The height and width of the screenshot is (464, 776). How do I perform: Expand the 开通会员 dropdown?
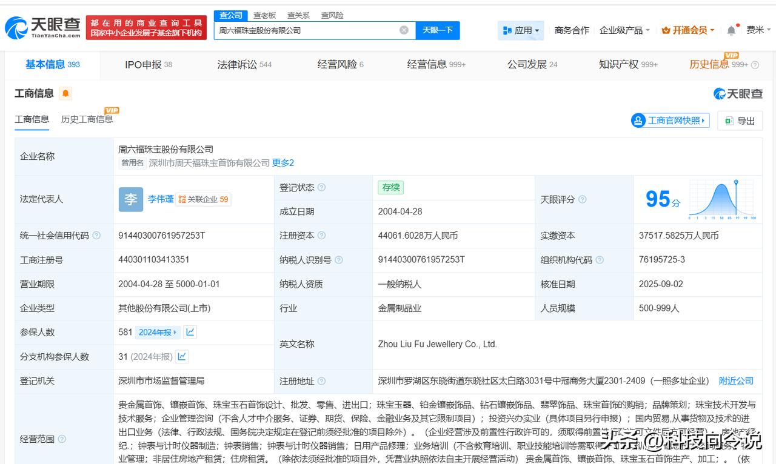688,30
